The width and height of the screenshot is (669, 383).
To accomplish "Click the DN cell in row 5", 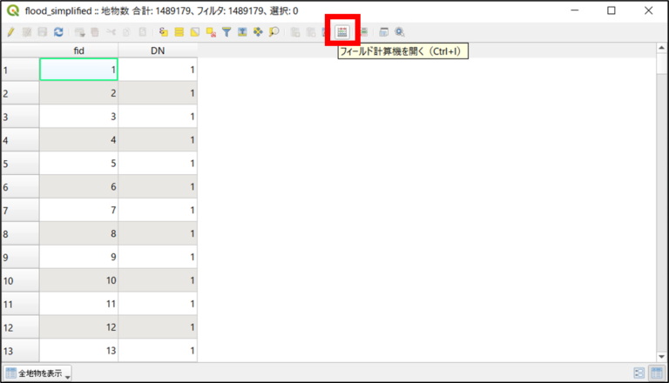I will pyautogui.click(x=158, y=164).
